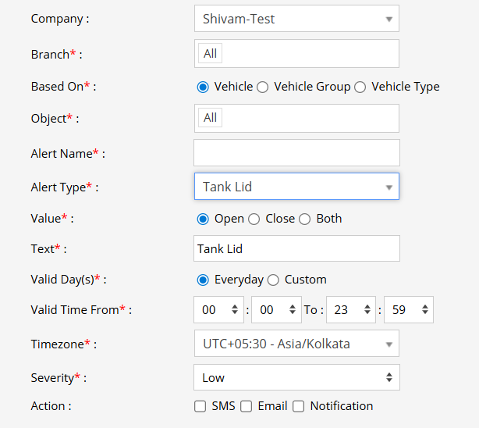Choose Custom valid days option

pyautogui.click(x=273, y=280)
